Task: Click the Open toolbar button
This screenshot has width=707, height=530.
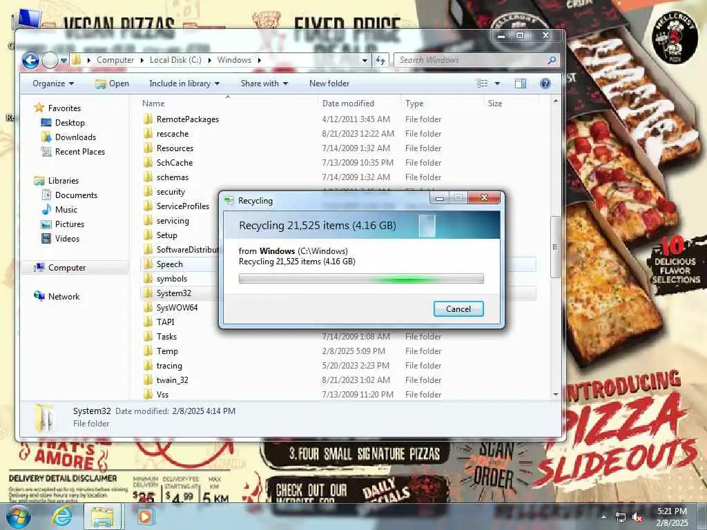Action: pyautogui.click(x=113, y=84)
